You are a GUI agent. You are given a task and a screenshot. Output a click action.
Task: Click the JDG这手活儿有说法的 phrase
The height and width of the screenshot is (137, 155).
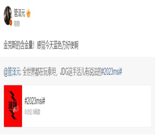[81, 72]
